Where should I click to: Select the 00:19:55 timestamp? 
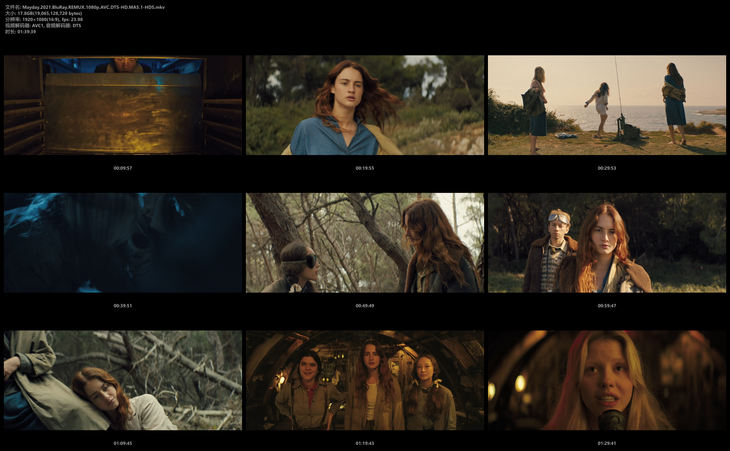365,168
